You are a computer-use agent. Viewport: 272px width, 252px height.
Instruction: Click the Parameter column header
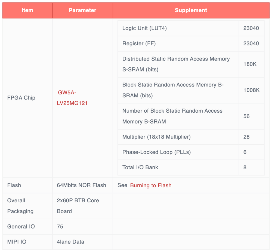(x=82, y=10)
